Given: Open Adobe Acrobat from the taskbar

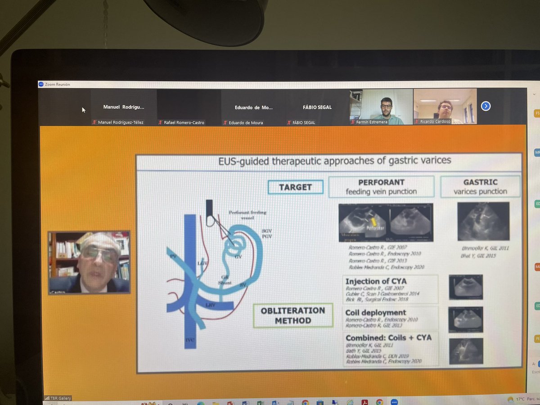Looking at the screenshot, I should pyautogui.click(x=365, y=402).
